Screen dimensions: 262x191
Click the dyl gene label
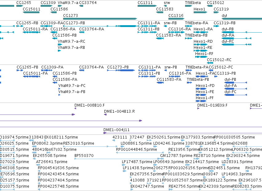pos(224,15)
